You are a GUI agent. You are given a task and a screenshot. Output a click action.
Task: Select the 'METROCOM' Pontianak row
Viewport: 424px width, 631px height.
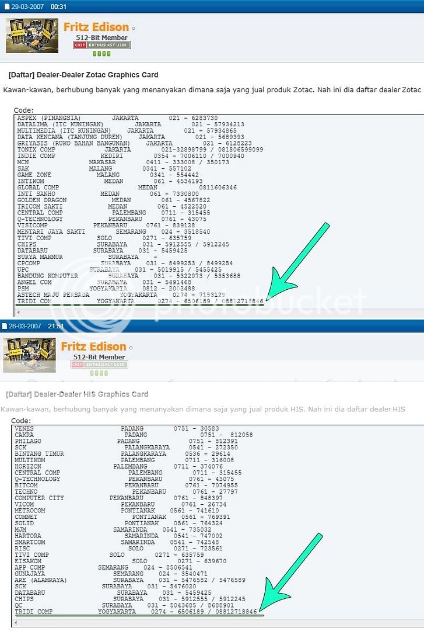(x=117, y=511)
